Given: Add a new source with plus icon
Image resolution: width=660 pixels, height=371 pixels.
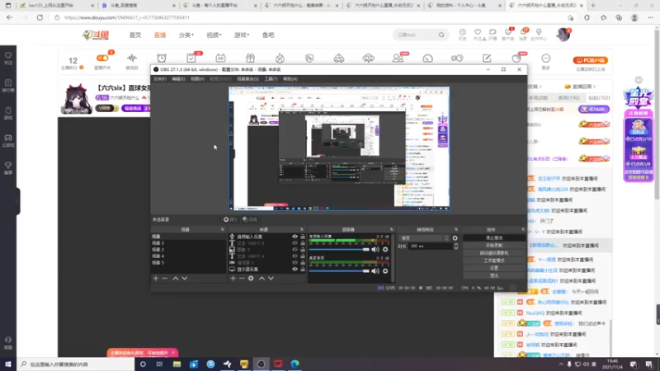Looking at the screenshot, I should click(x=233, y=279).
